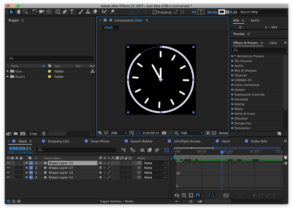Click the Fill color swatch
The height and width of the screenshot is (210, 293).
[x=201, y=12]
